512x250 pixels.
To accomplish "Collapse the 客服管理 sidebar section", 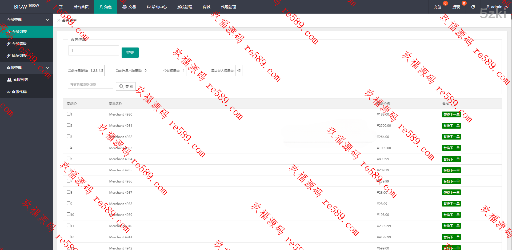I will 47,68.
